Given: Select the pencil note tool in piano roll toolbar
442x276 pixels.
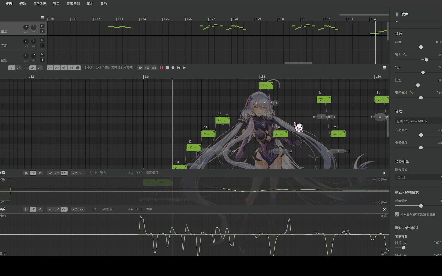Looking at the screenshot, I should [x=18, y=68].
